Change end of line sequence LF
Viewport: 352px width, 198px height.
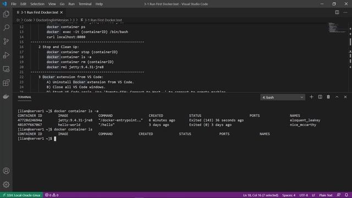click(313, 195)
